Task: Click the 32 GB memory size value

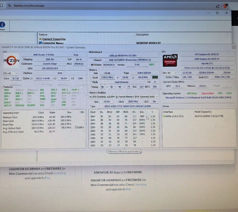Action: [107, 73]
